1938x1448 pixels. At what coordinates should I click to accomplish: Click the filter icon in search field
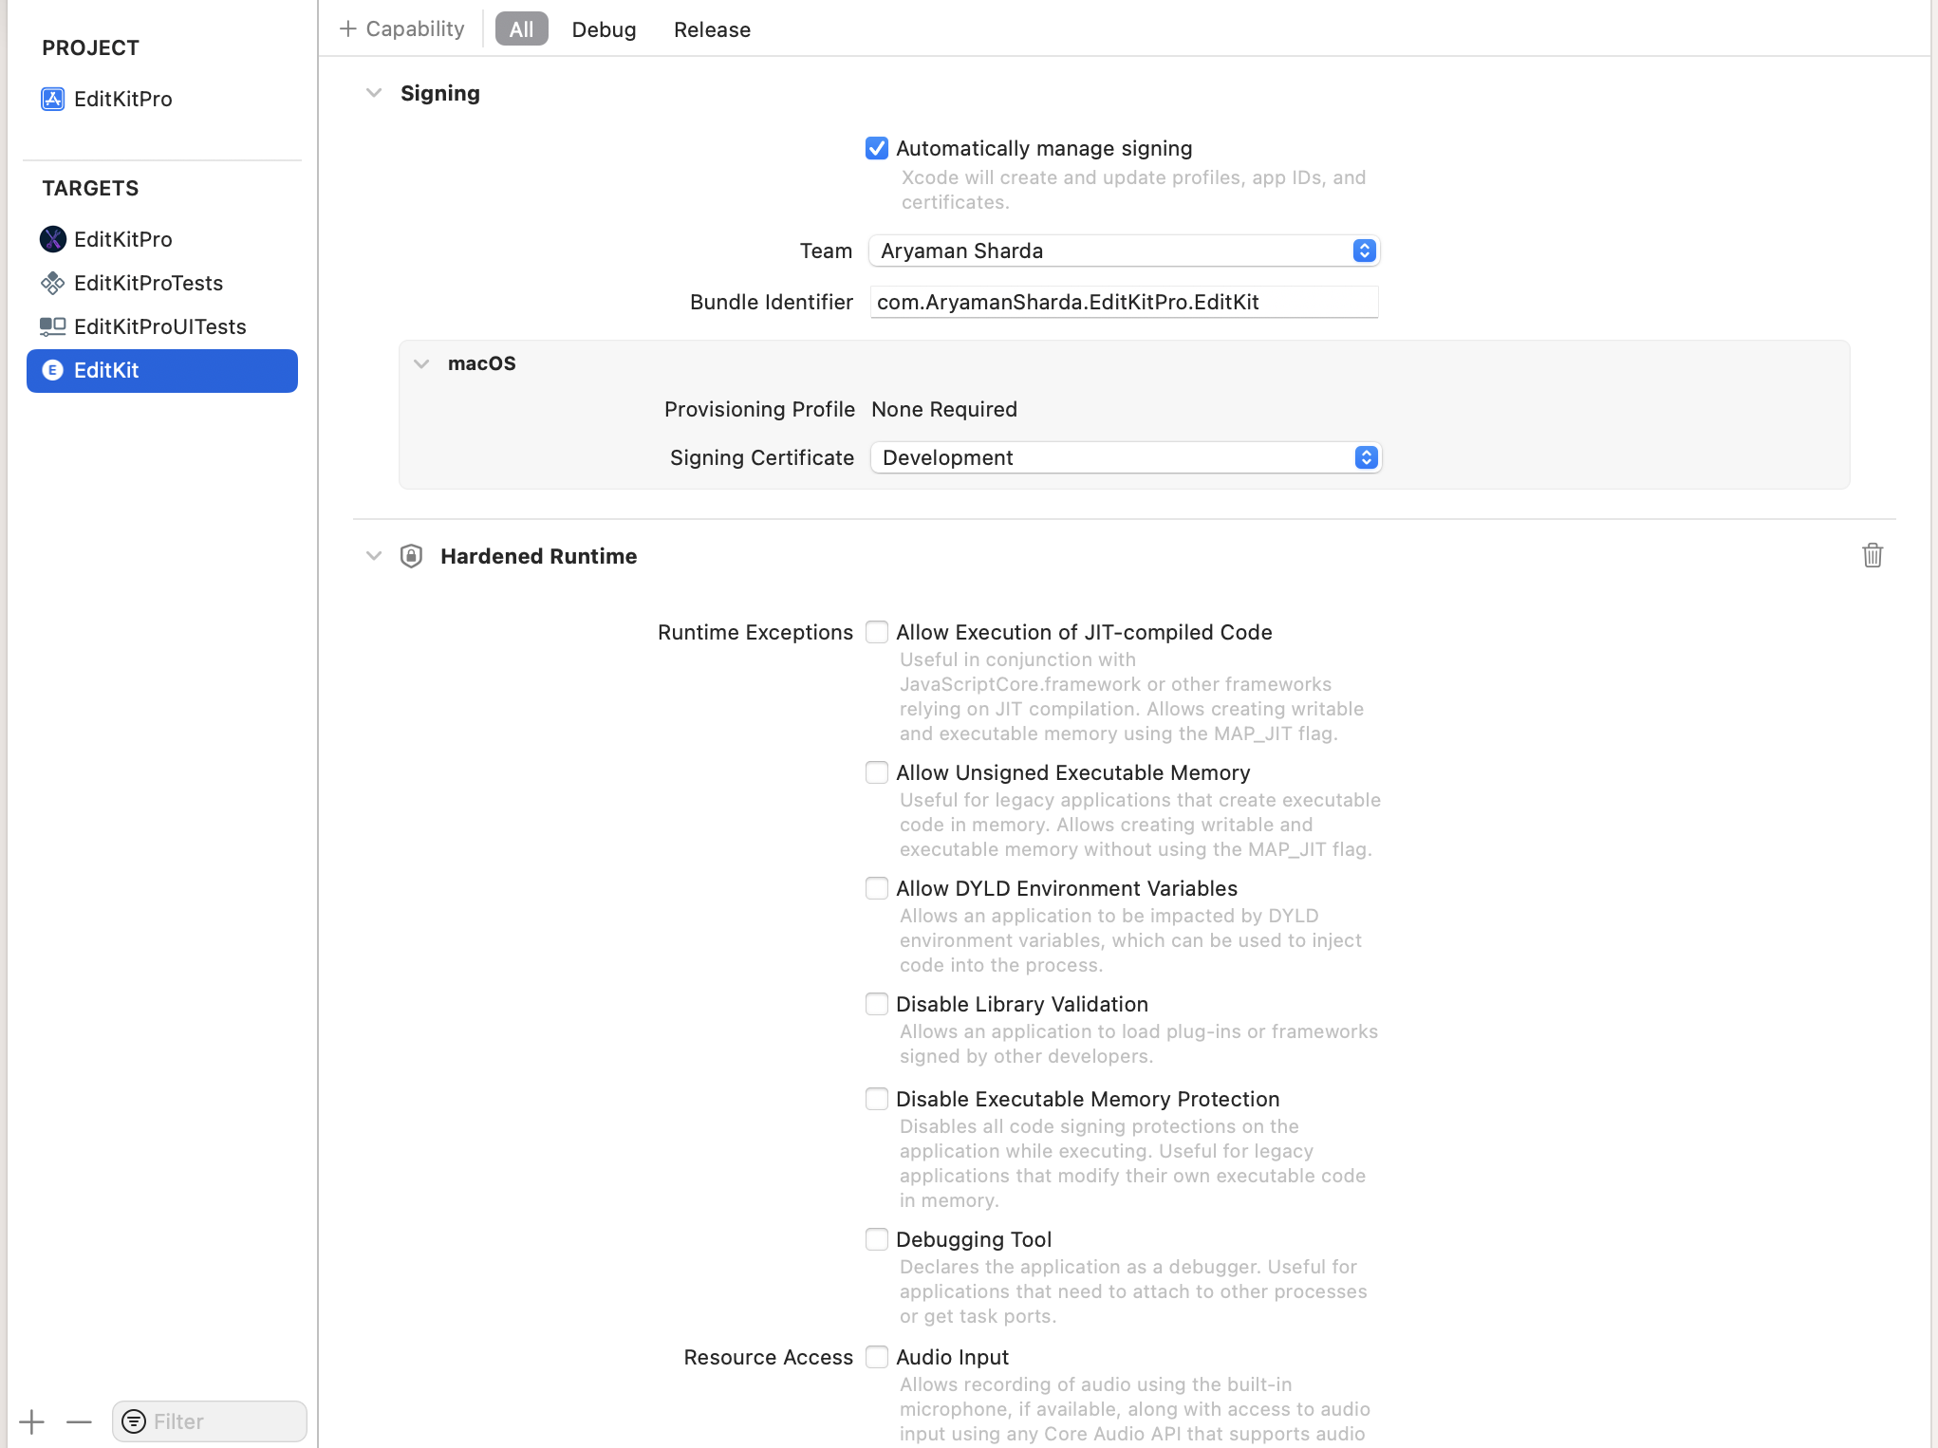pyautogui.click(x=134, y=1421)
